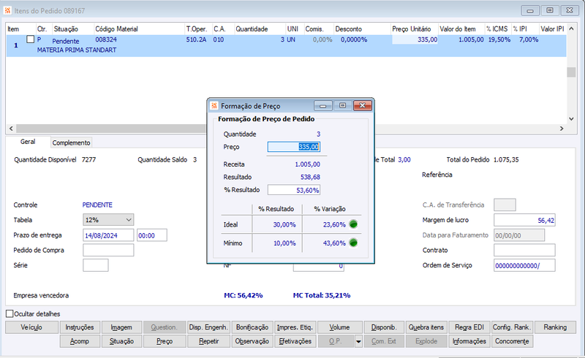The image size is (585, 358).
Task: Click the scroll down arrow of items grid
Action: tap(571, 118)
